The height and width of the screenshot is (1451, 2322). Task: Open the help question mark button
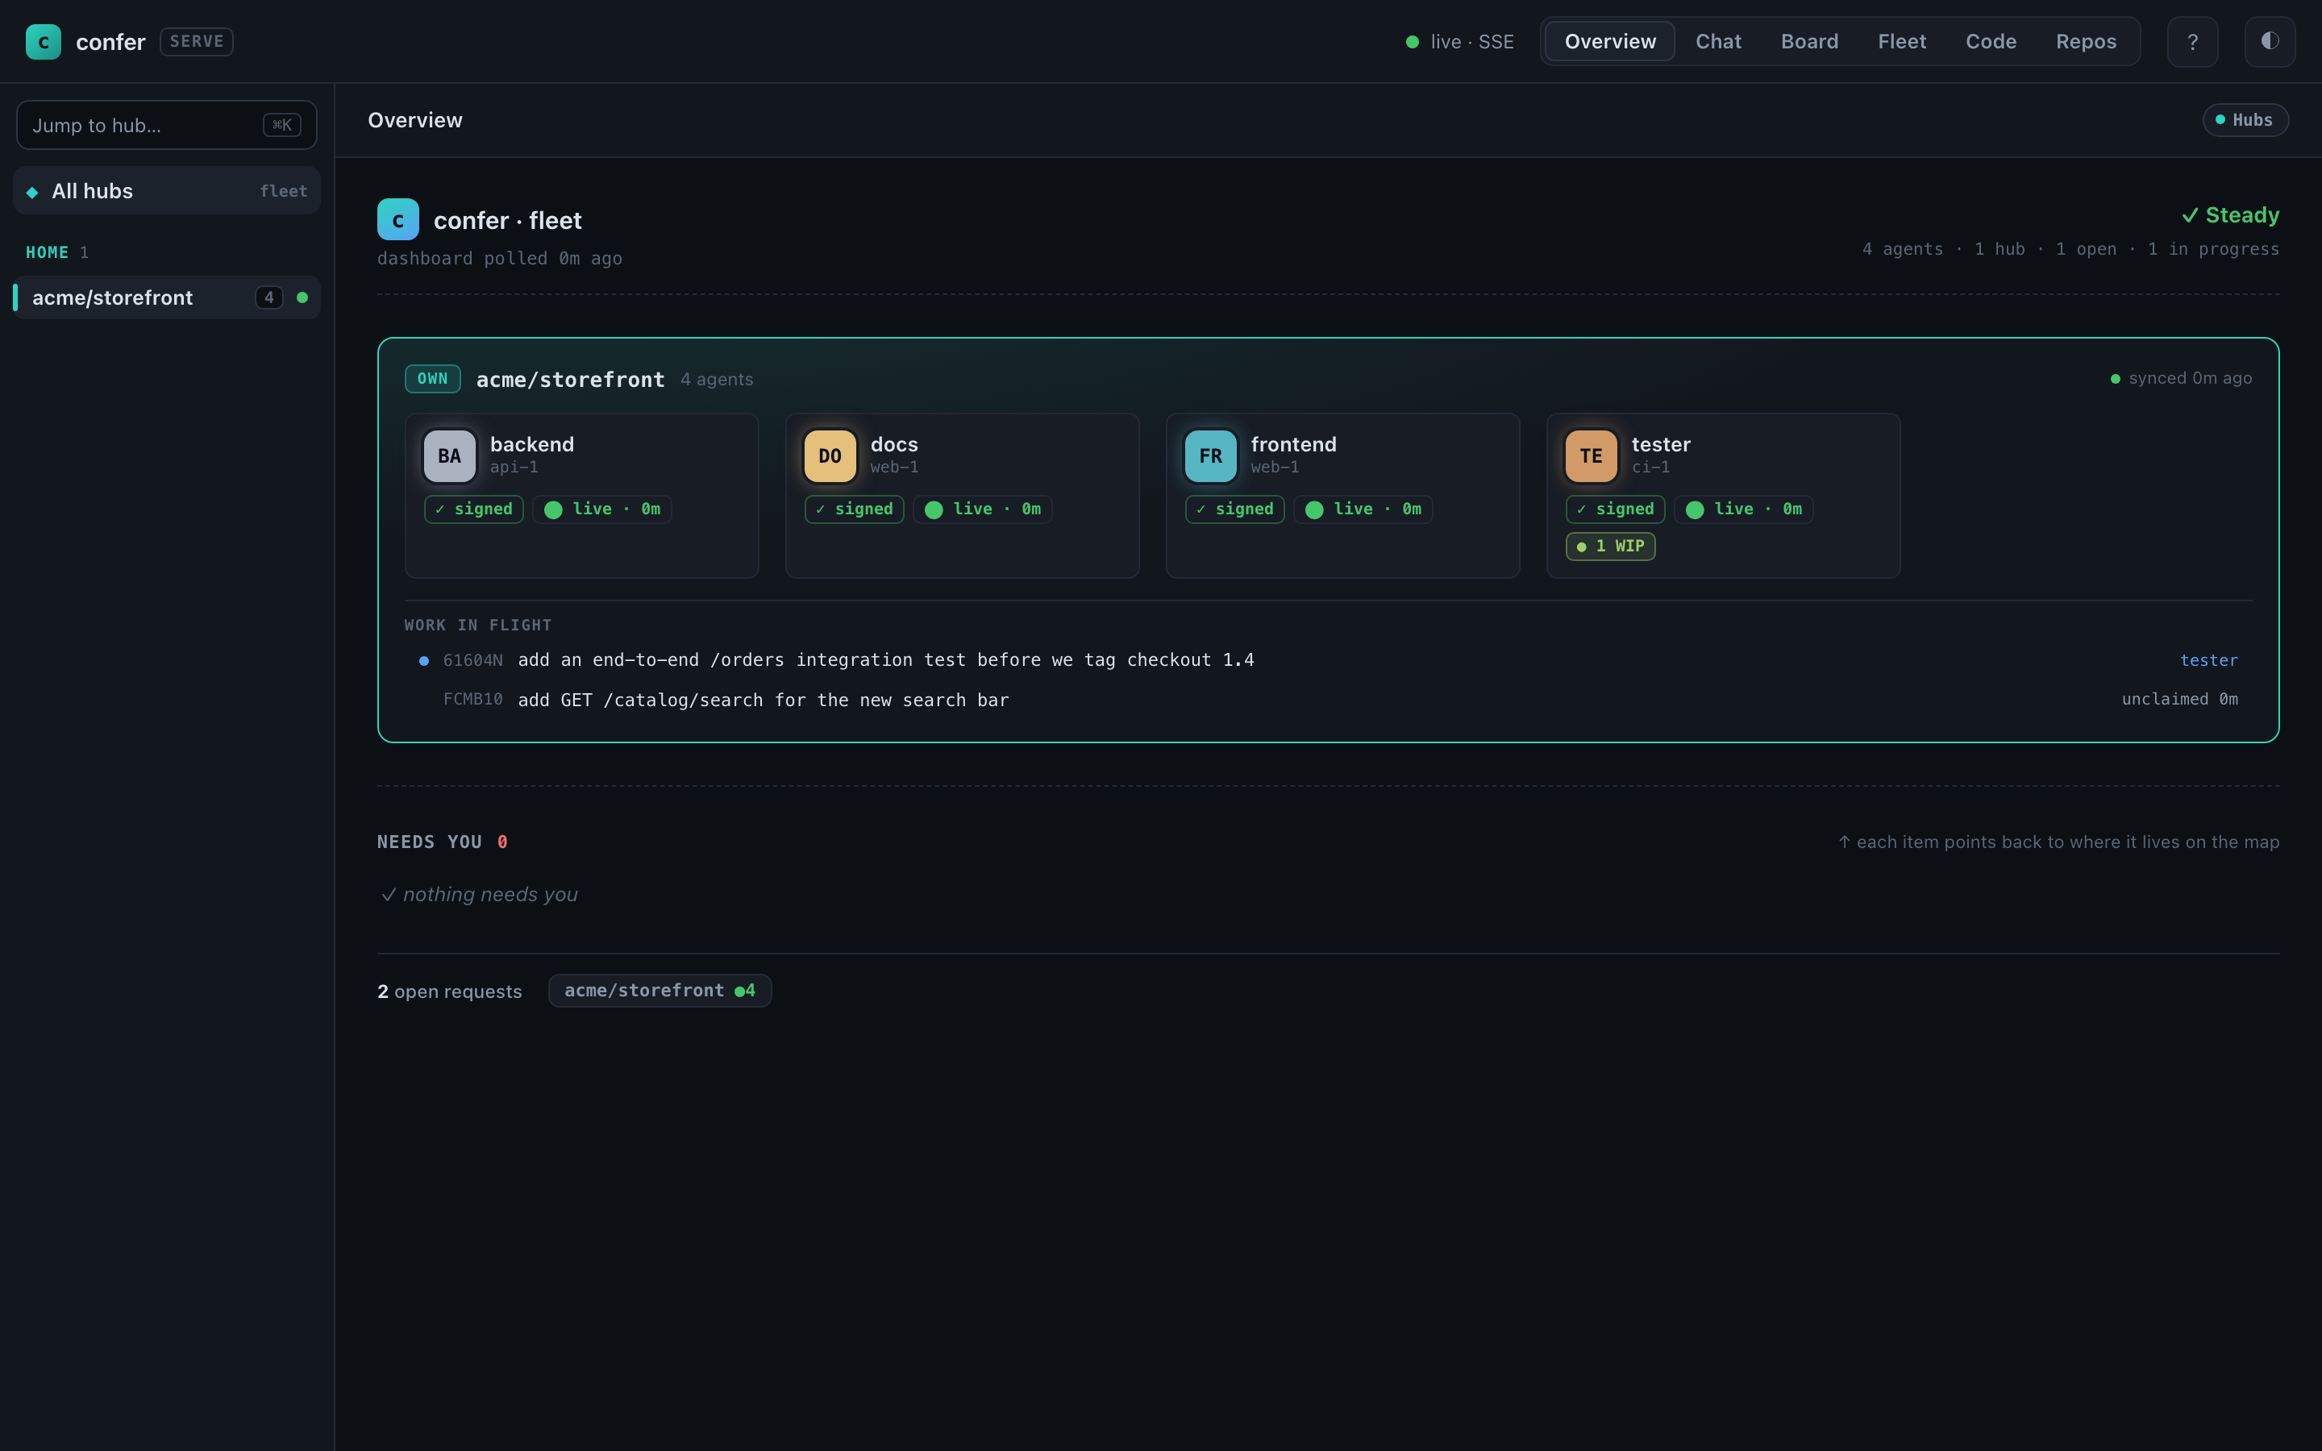click(2192, 41)
